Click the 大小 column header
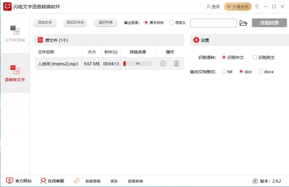The width and height of the screenshot is (289, 187). click(92, 52)
